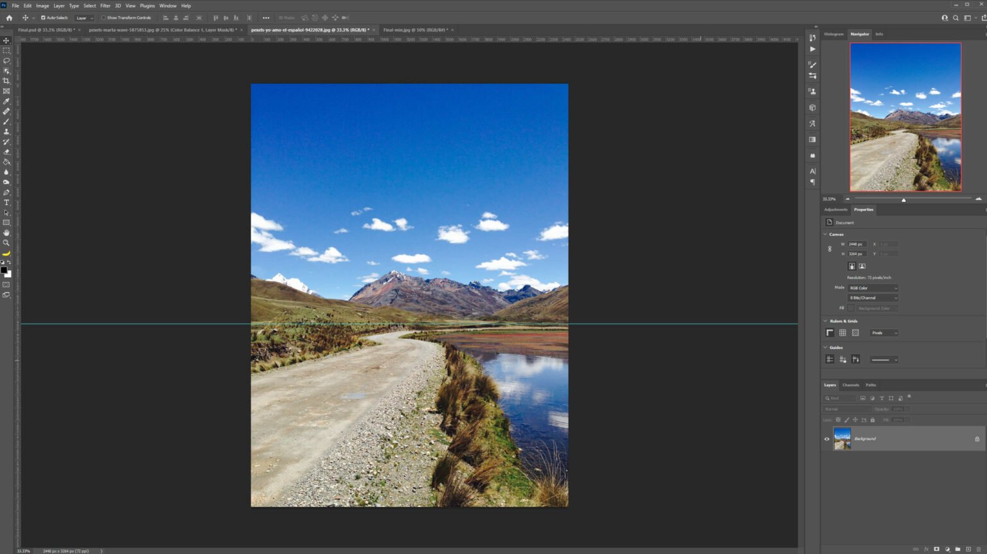Viewport: 987px width, 554px height.
Task: Select the Crop tool
Action: click(x=6, y=81)
